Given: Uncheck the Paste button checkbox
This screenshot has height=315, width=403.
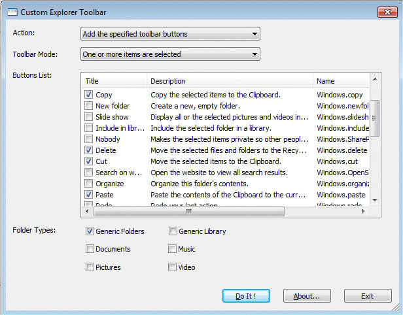Looking at the screenshot, I should point(89,195).
